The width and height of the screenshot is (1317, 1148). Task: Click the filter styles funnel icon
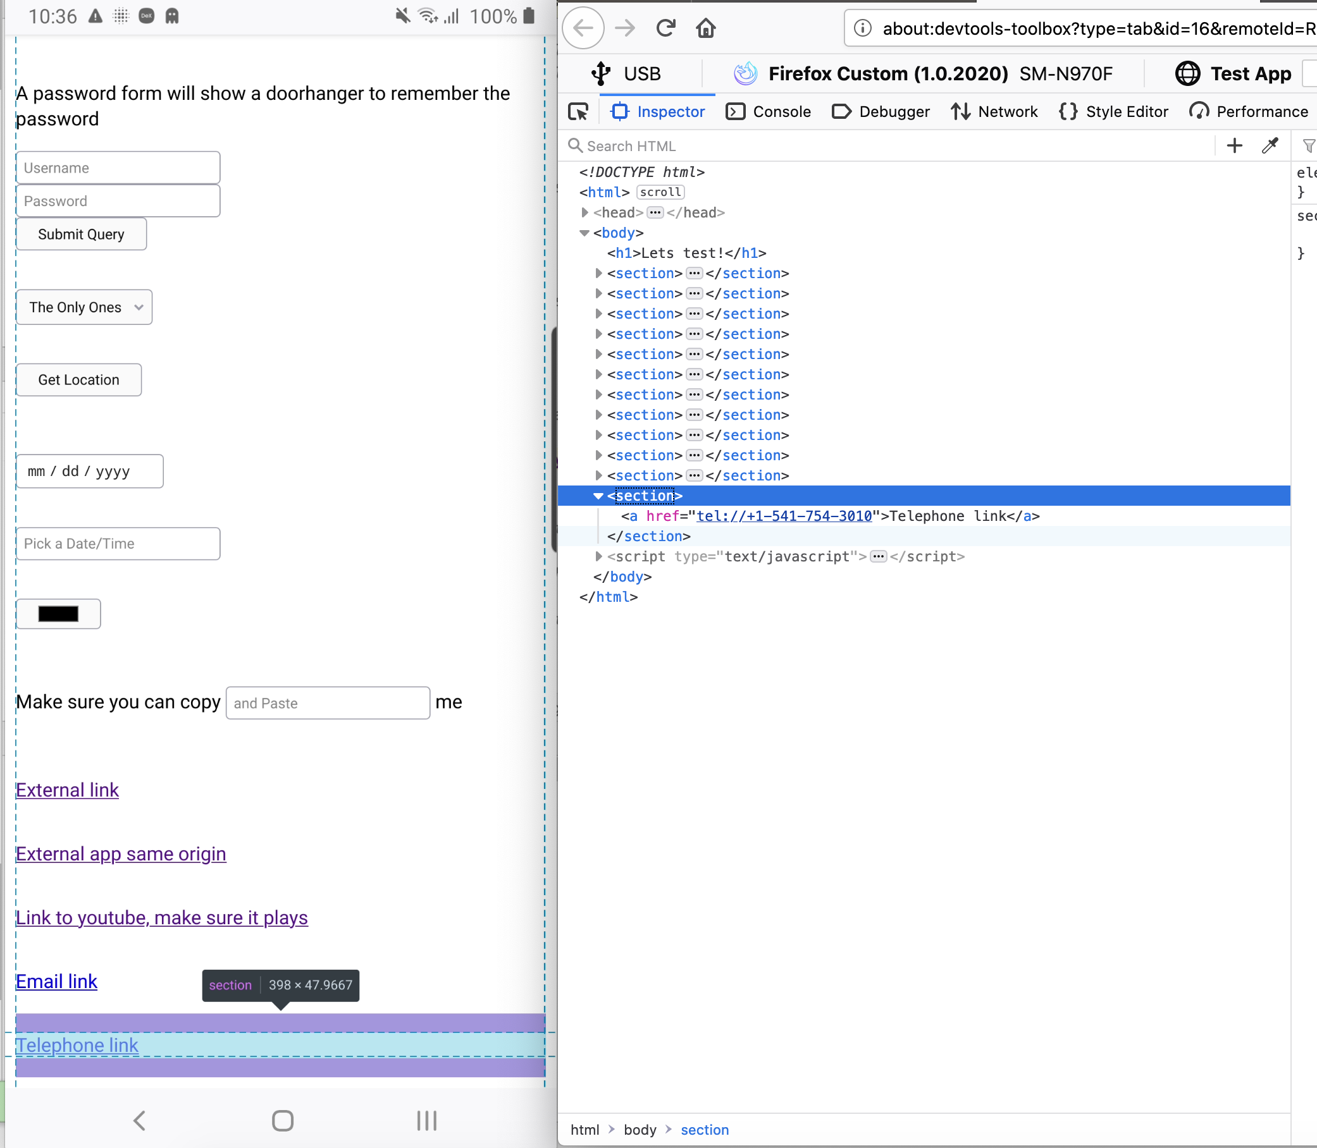(1308, 145)
